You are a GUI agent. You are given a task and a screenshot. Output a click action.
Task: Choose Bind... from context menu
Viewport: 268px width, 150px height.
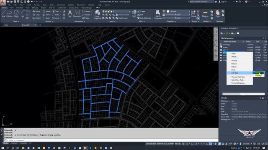click(x=240, y=70)
